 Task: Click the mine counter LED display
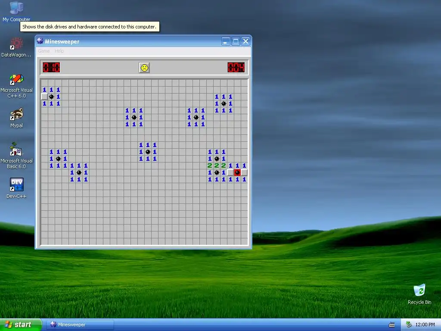(51, 68)
